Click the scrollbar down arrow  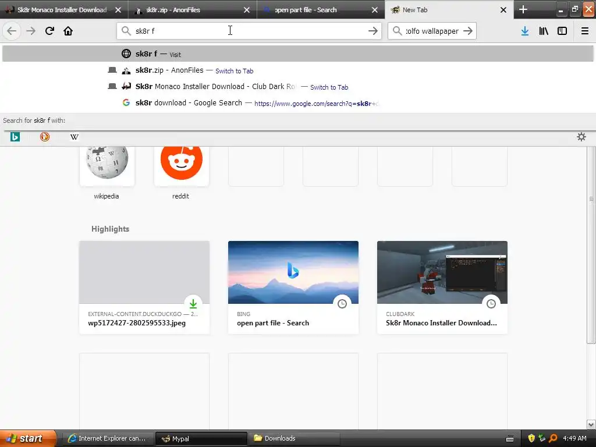click(x=591, y=424)
